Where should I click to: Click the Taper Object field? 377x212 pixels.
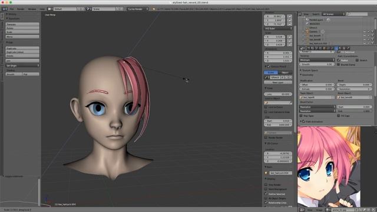pos(317,97)
